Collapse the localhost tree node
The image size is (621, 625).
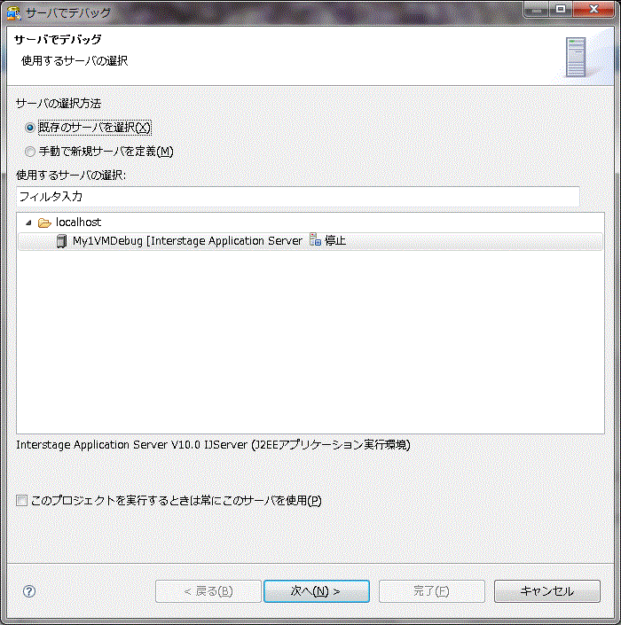(x=28, y=223)
